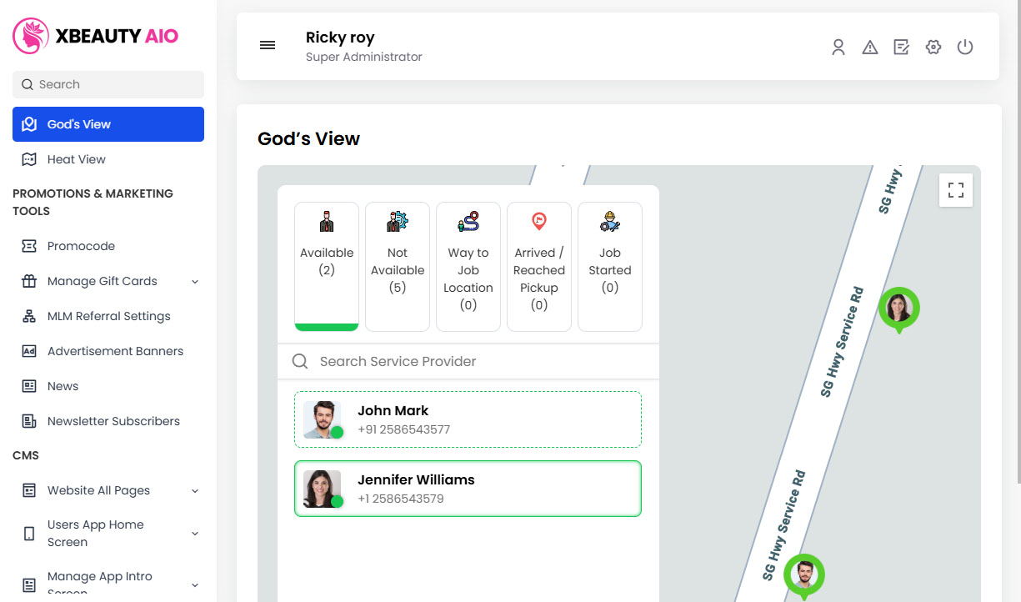1021x602 pixels.
Task: Toggle fullscreen map view
Action: click(955, 190)
